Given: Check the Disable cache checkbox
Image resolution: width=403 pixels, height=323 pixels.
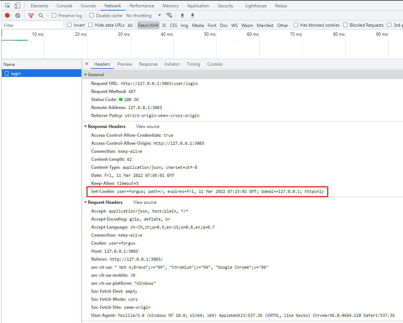Looking at the screenshot, I should coord(92,15).
